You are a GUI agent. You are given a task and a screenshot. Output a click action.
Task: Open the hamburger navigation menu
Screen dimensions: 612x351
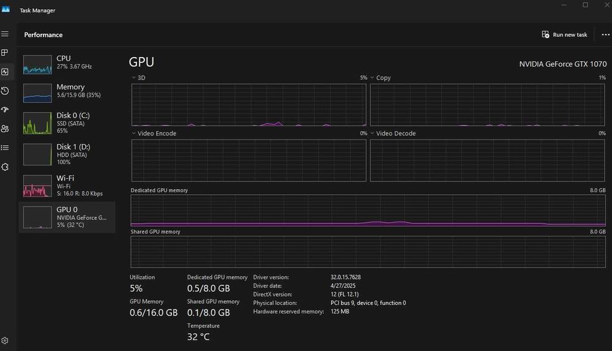5,34
